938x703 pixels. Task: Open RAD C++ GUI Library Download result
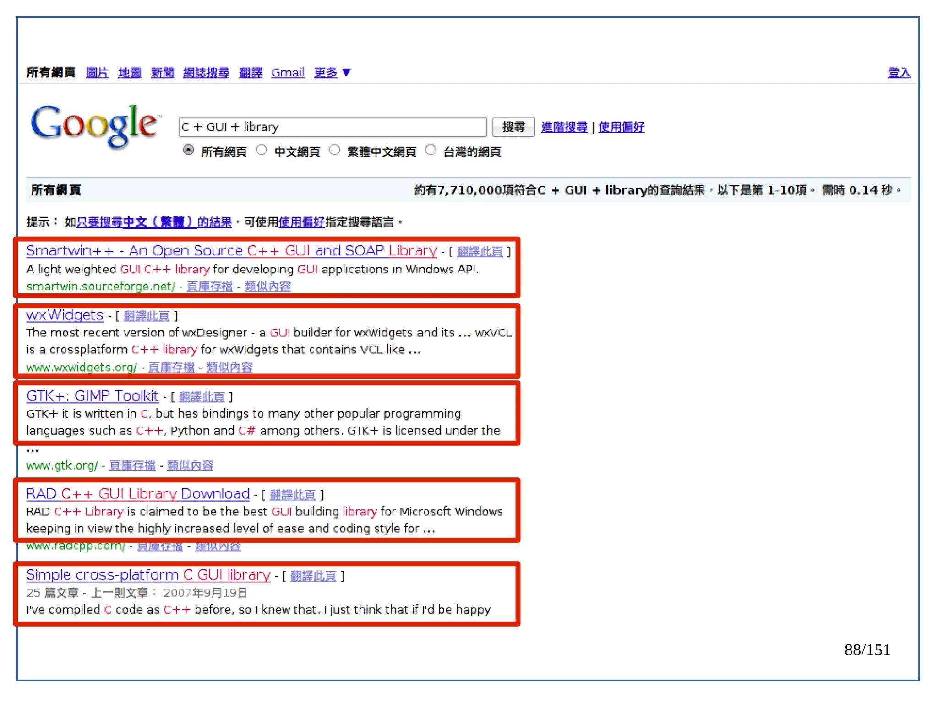[x=137, y=493]
